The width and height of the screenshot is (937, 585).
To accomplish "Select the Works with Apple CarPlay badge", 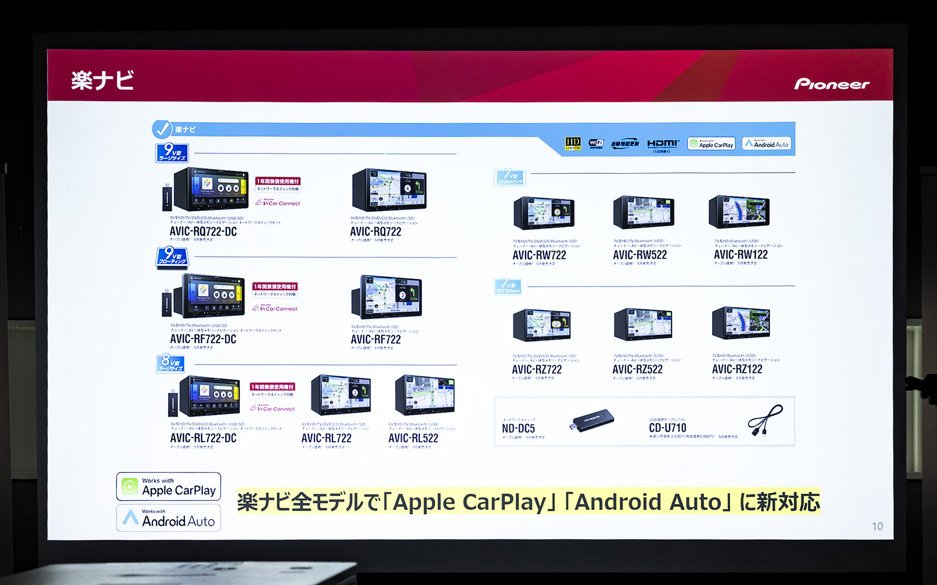I will tap(711, 144).
